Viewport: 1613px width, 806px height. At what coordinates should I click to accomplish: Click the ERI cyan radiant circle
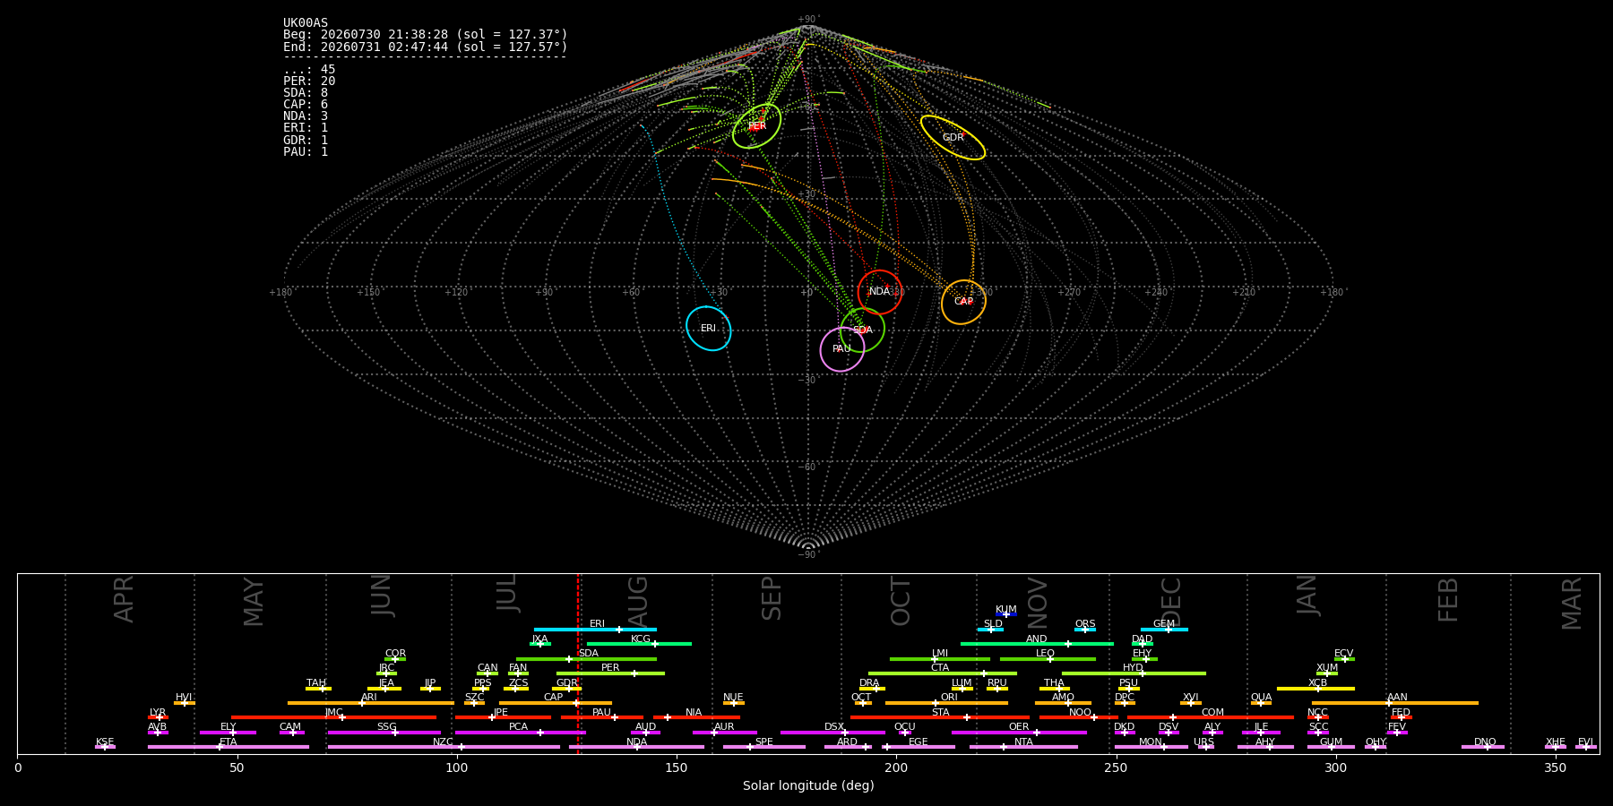(709, 329)
